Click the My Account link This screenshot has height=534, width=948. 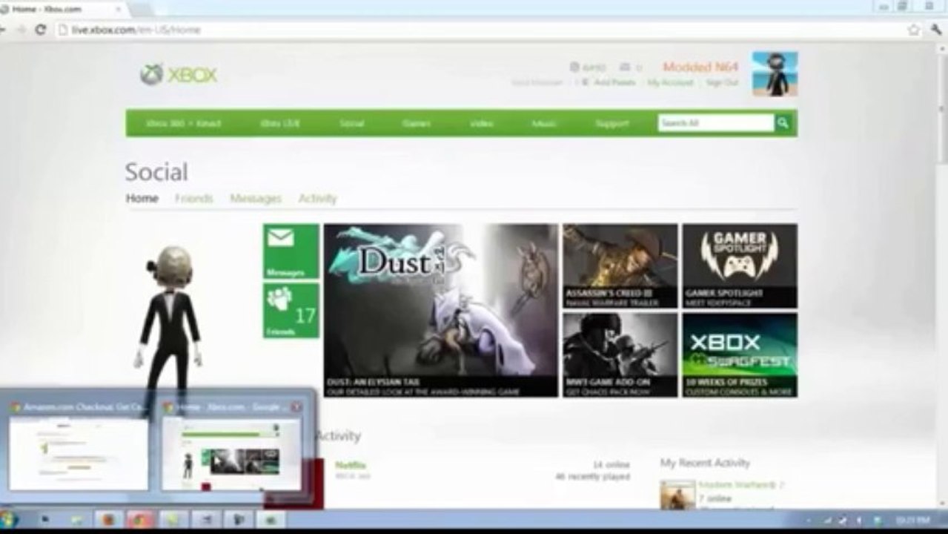point(670,83)
